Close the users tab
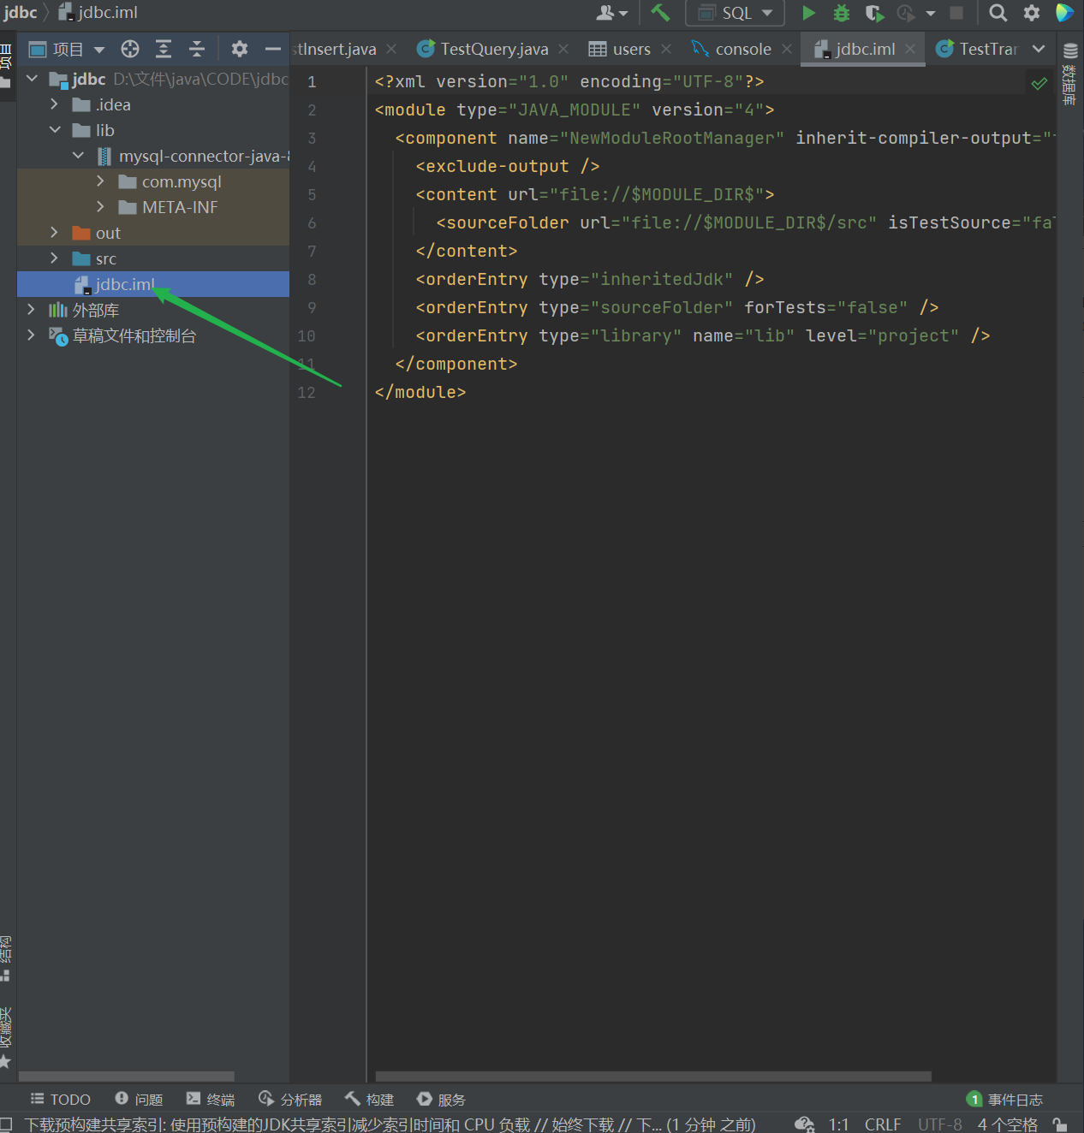This screenshot has height=1133, width=1084. [x=666, y=49]
